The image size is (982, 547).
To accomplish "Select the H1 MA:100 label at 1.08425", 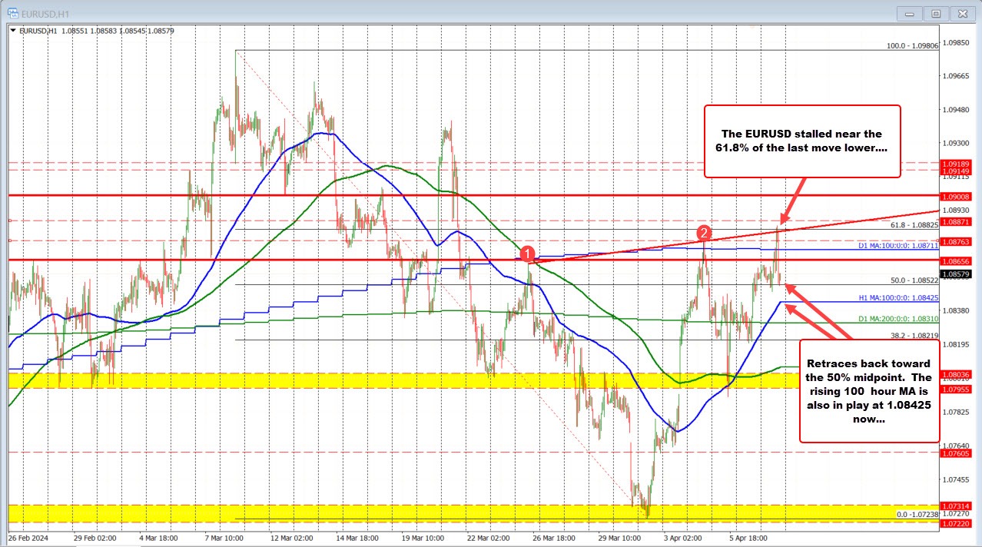I will coord(901,299).
